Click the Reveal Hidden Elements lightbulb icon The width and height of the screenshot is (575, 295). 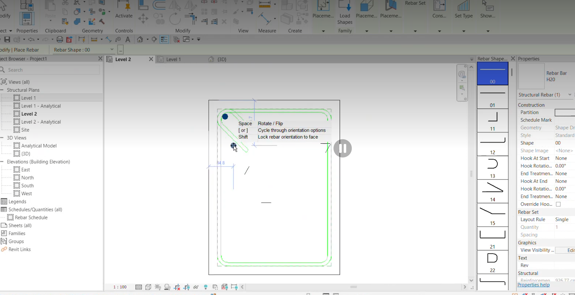pyautogui.click(x=206, y=287)
